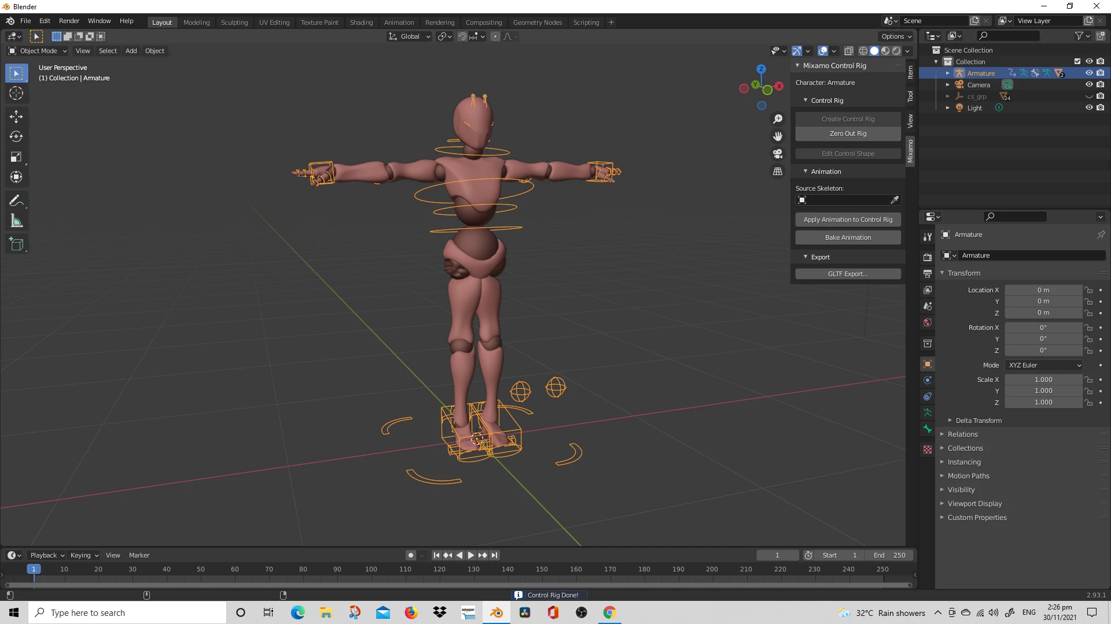Switch to rendered viewport shading
The height and width of the screenshot is (624, 1111).
click(896, 51)
